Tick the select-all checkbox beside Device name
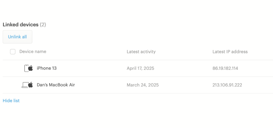This screenshot has width=273, height=128. tap(13, 52)
